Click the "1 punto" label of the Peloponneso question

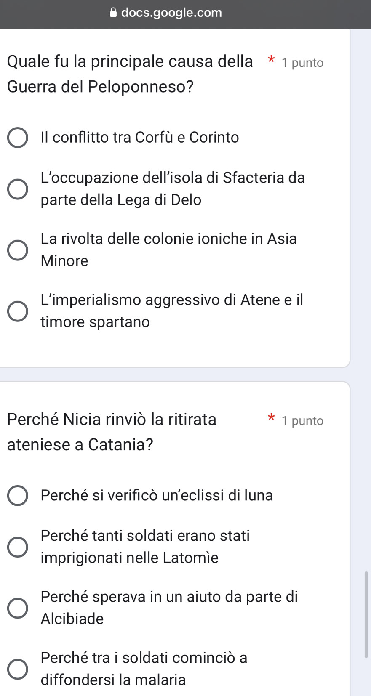303,63
